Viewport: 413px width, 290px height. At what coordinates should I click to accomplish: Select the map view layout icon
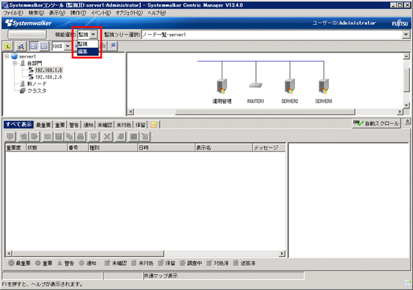pos(34,46)
